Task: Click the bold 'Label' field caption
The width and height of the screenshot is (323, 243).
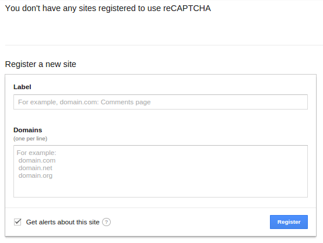Action: click(x=22, y=87)
